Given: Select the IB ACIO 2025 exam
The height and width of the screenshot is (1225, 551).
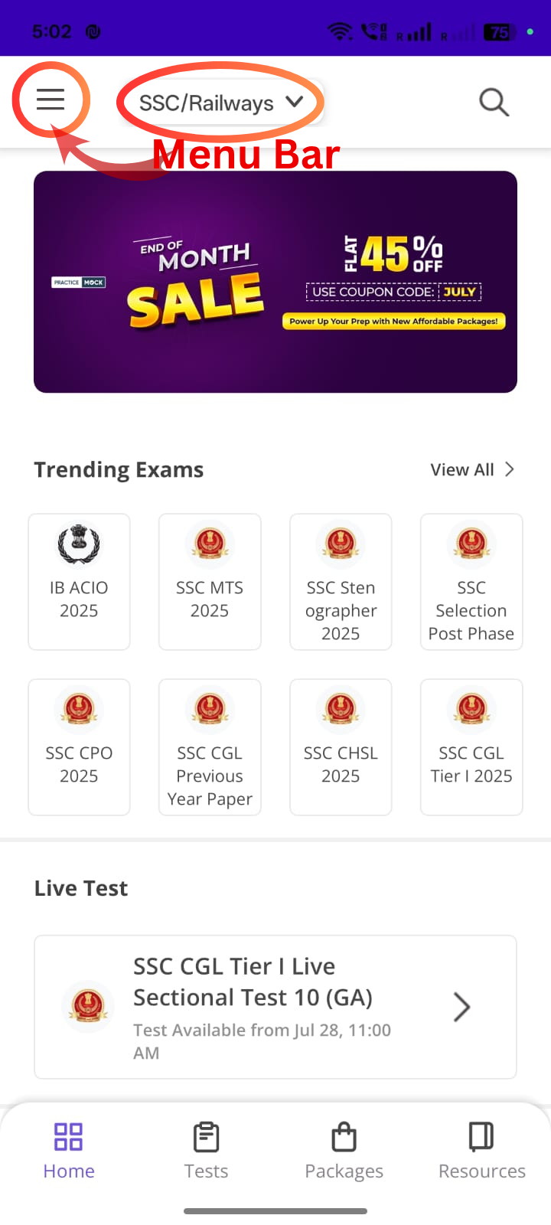Looking at the screenshot, I should pyautogui.click(x=79, y=582).
